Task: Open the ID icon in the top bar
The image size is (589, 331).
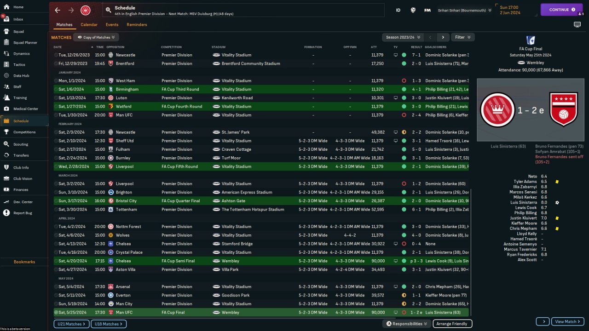Action: [398, 10]
